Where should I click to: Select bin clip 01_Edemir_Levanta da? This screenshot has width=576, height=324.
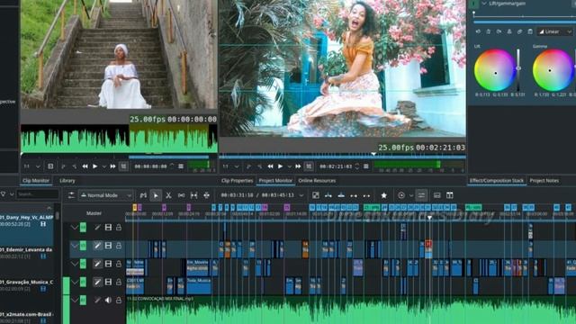(27, 253)
